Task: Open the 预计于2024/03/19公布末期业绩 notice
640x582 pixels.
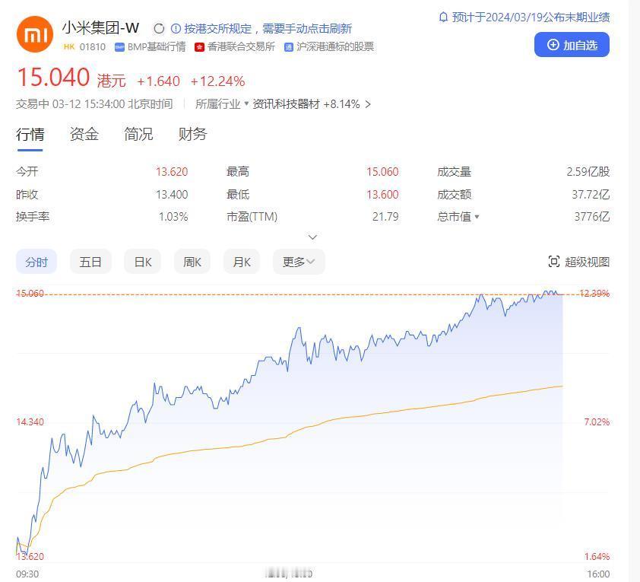Action: 531,17
